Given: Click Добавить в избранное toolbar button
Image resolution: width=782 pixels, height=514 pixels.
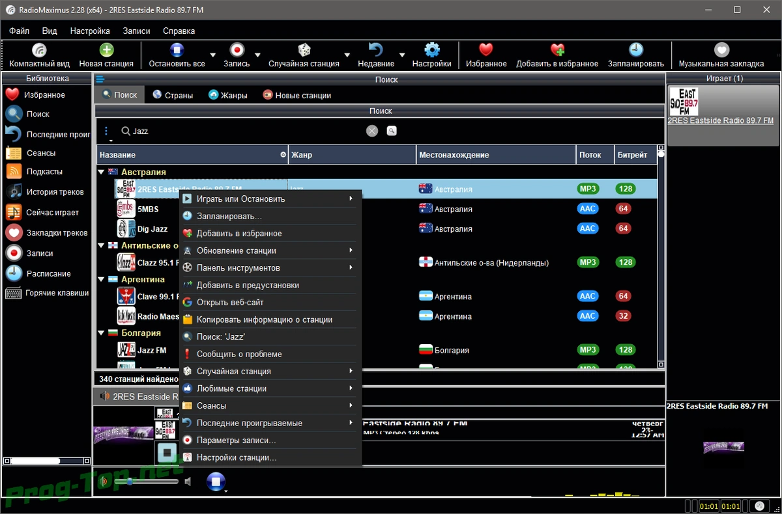Looking at the screenshot, I should (557, 55).
